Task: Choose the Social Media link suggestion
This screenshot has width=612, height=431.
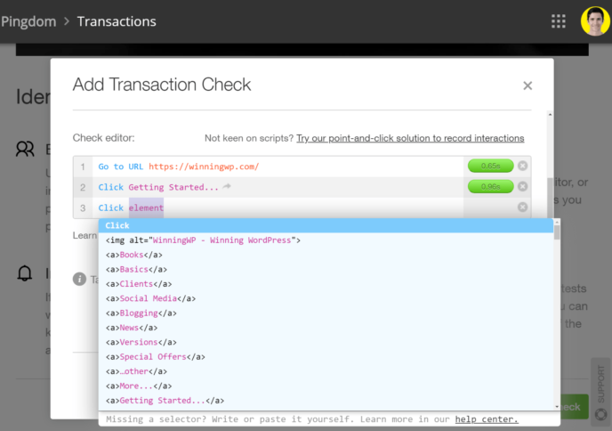Action: point(326,298)
